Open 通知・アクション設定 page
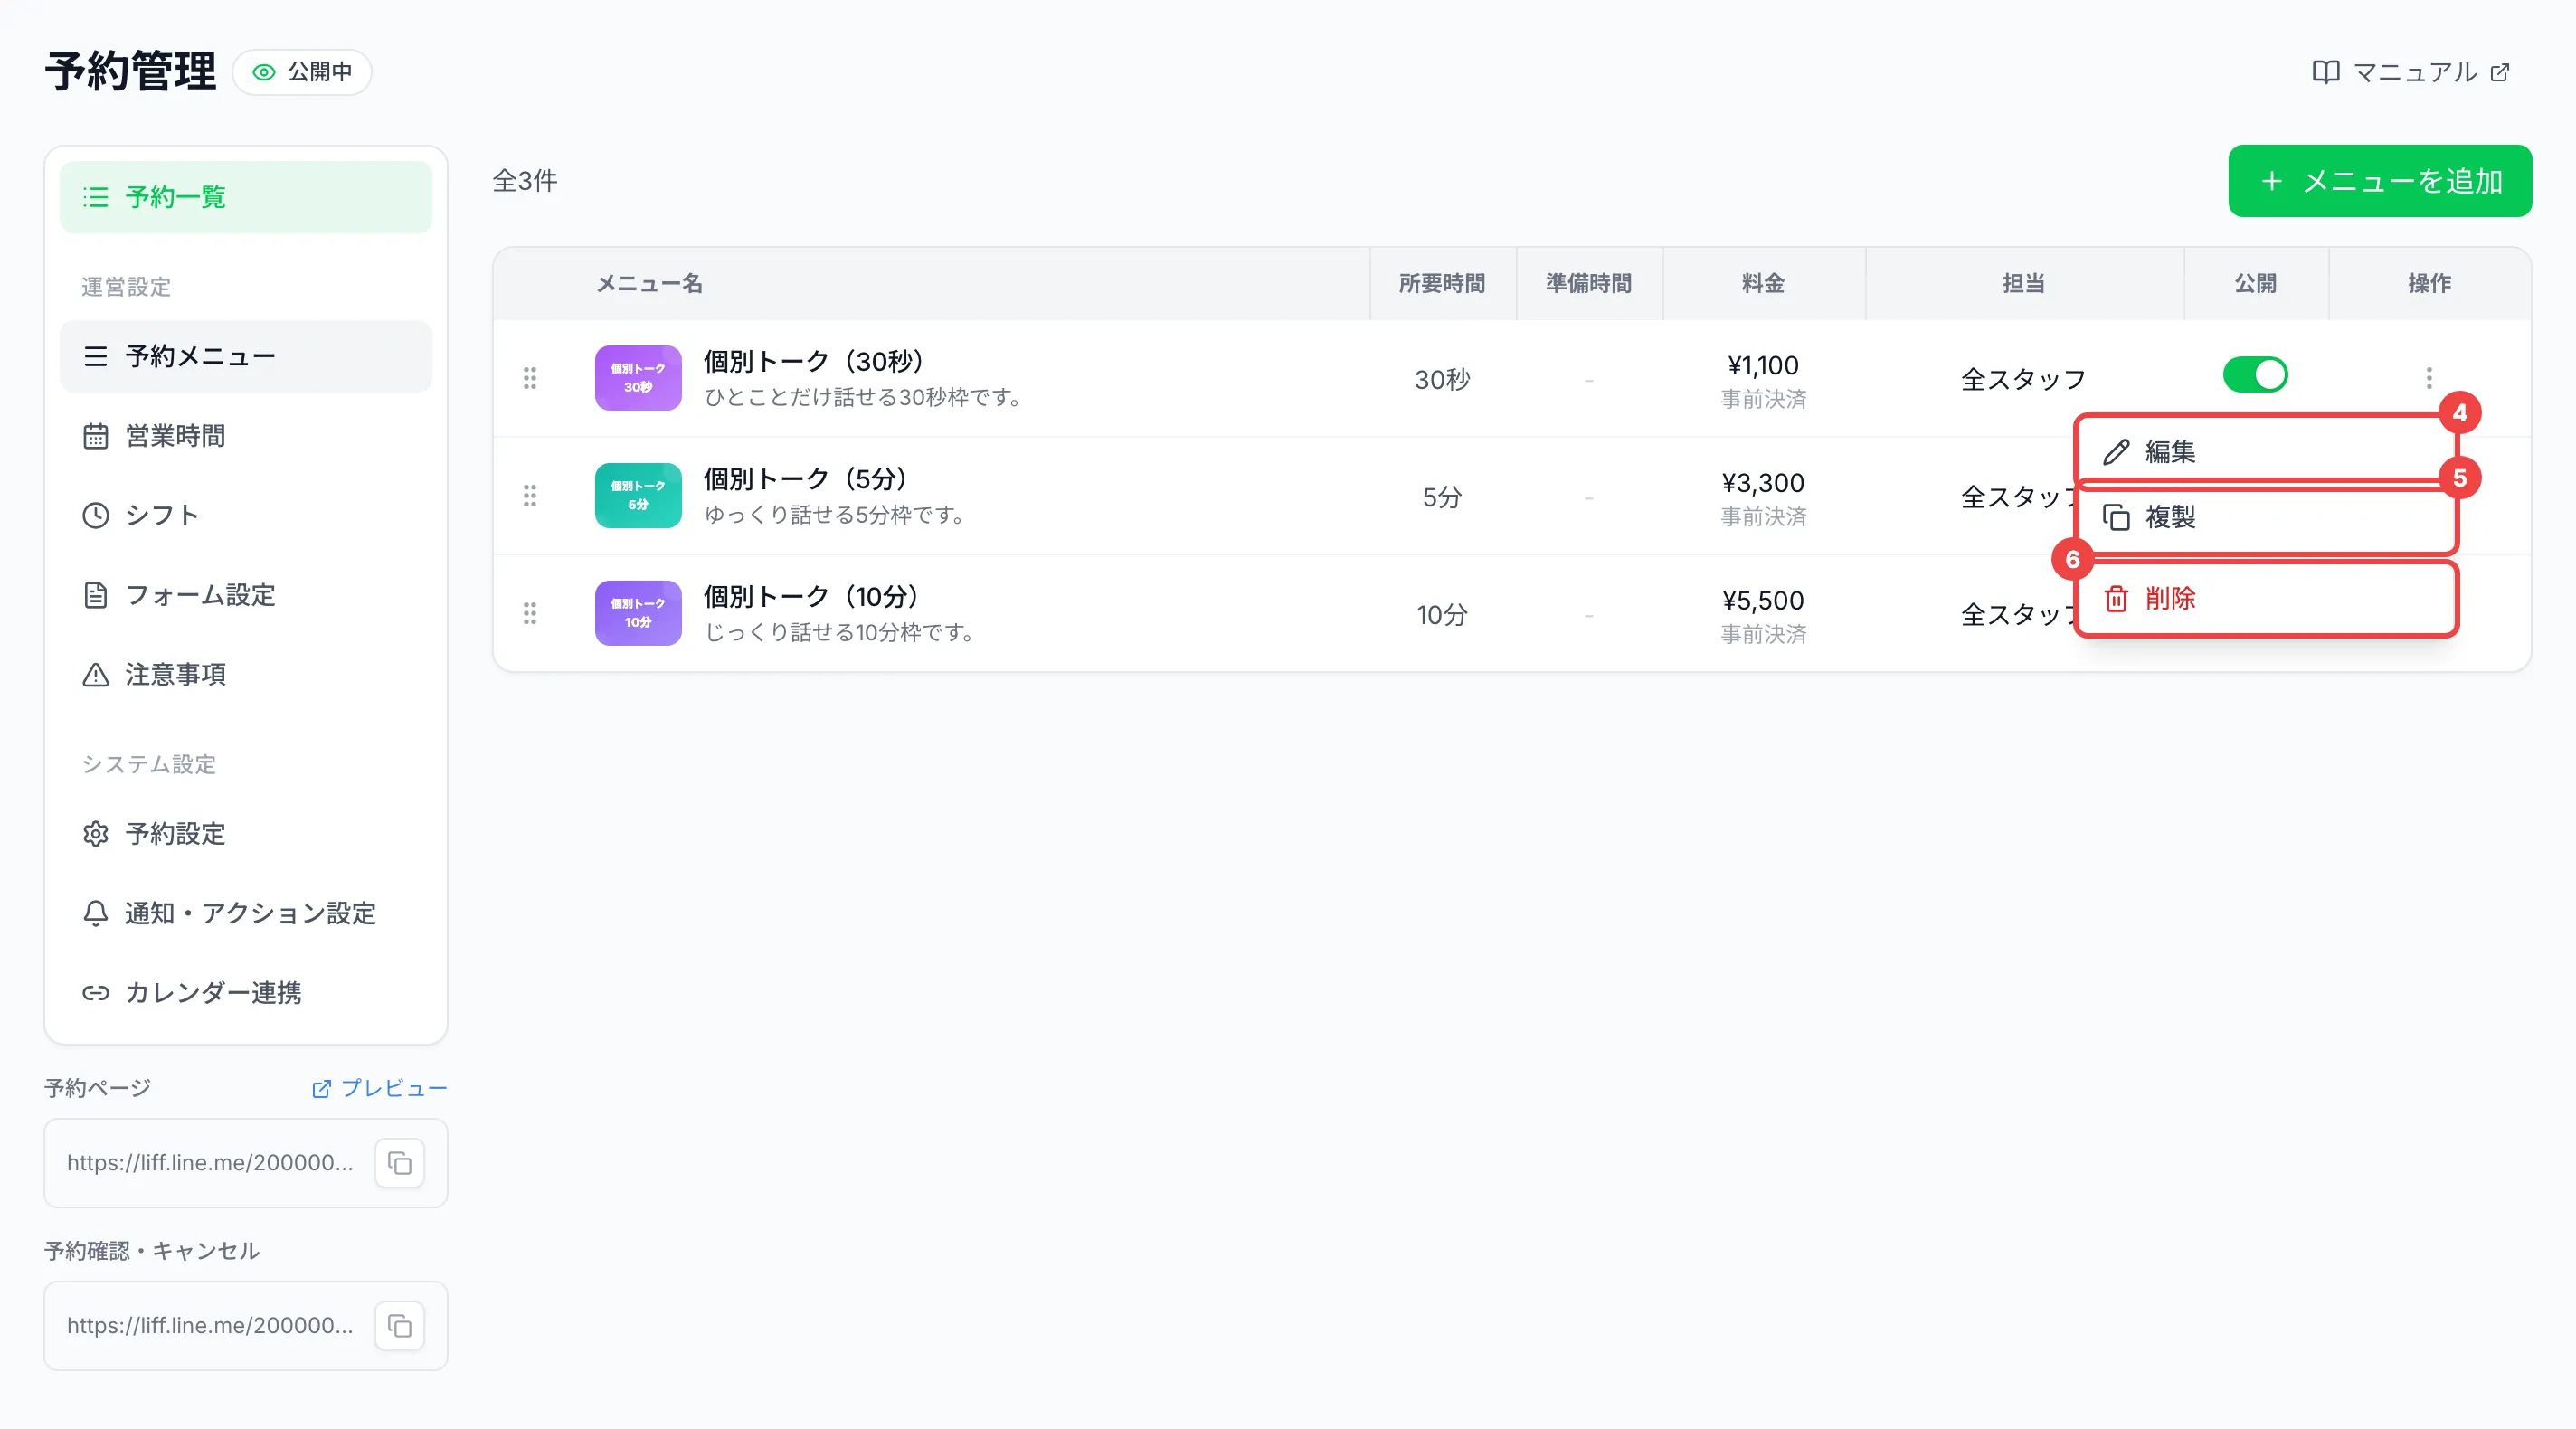2576x1429 pixels. pos(245,913)
